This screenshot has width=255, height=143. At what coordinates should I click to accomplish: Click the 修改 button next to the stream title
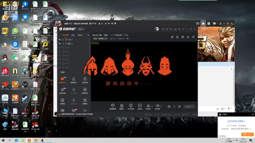pos(106,35)
